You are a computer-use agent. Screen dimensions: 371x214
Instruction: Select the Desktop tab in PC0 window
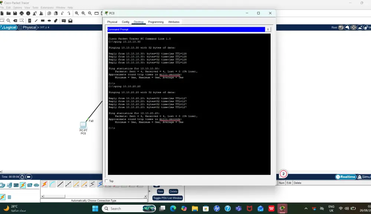tap(139, 22)
